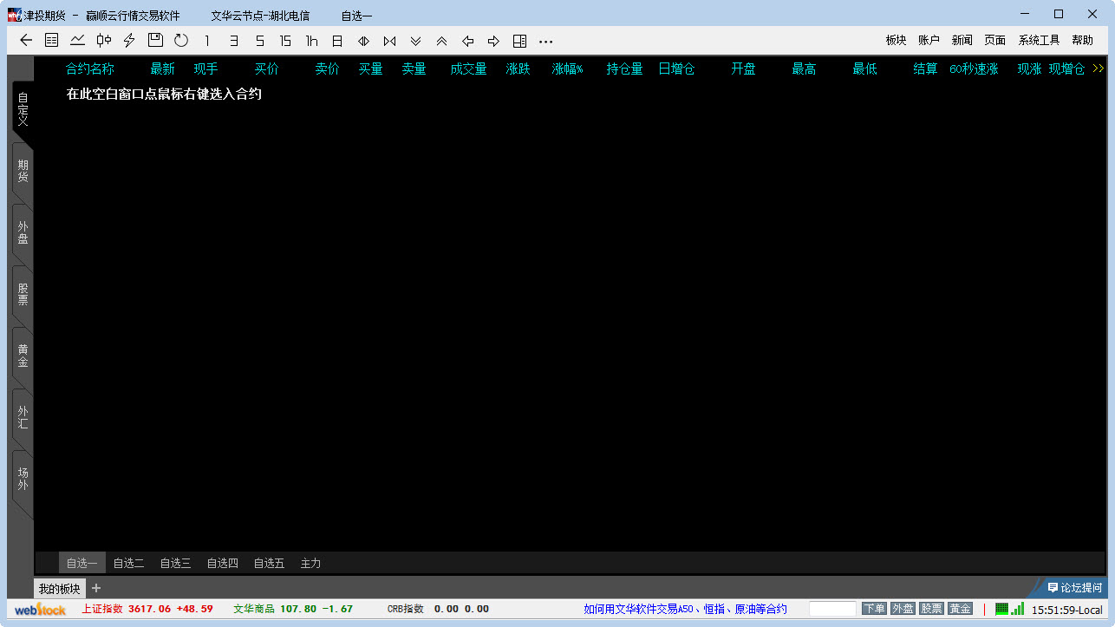Open the 系统工具 menu
1115x627 pixels.
(1039, 40)
